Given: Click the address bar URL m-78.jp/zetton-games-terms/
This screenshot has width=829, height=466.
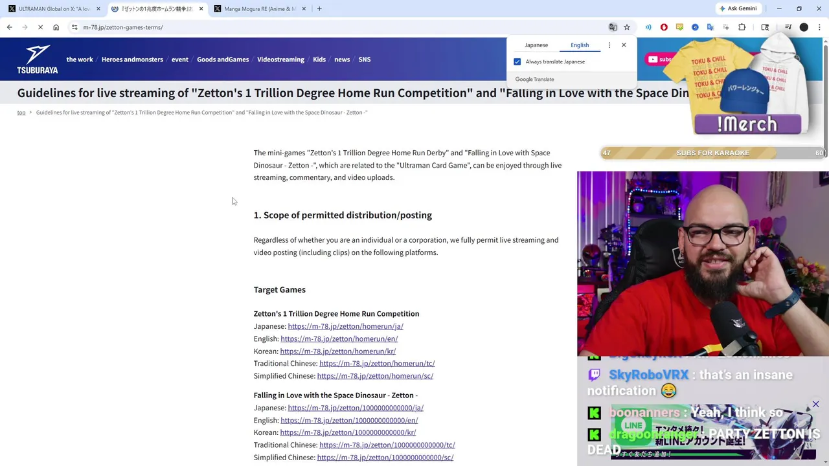Looking at the screenshot, I should coord(123,27).
